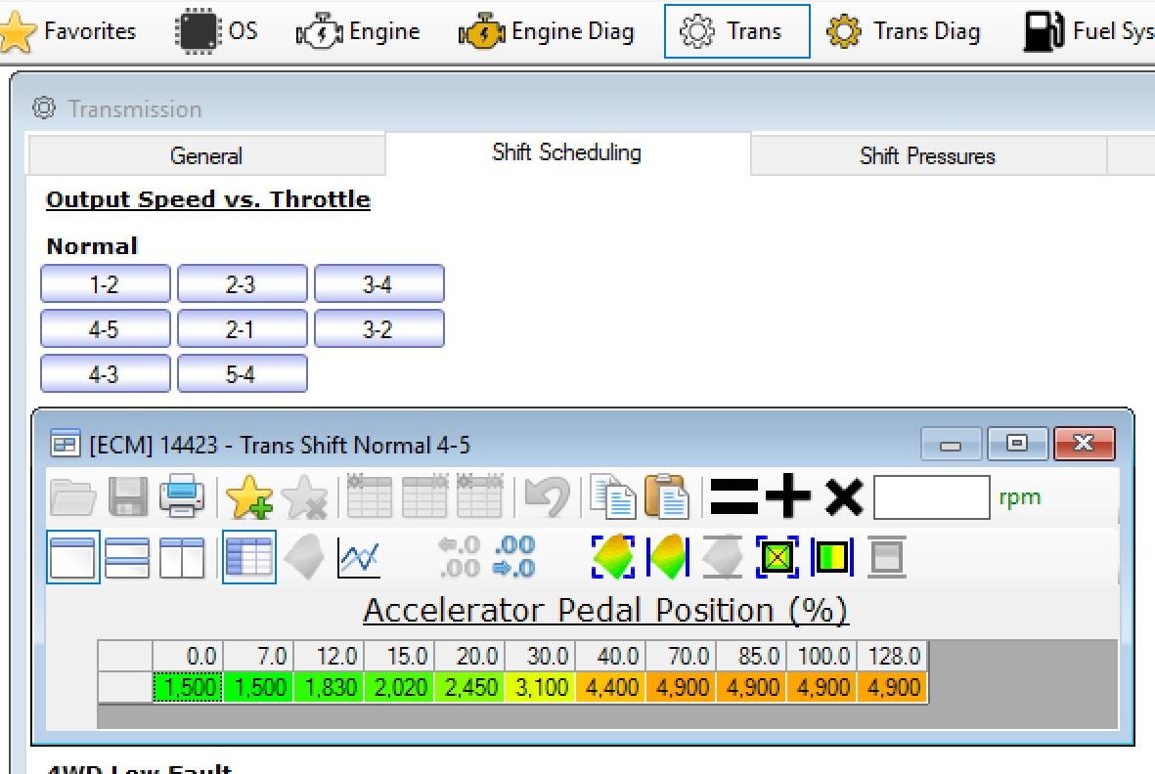
Task: Select the 4,900 cell under 100.0 column
Action: (x=822, y=687)
